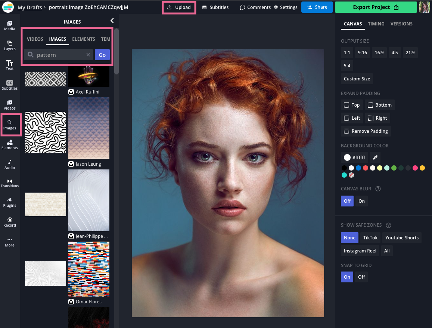The width and height of the screenshot is (432, 328).
Task: Turn Canvas Blur On
Action: [361, 201]
